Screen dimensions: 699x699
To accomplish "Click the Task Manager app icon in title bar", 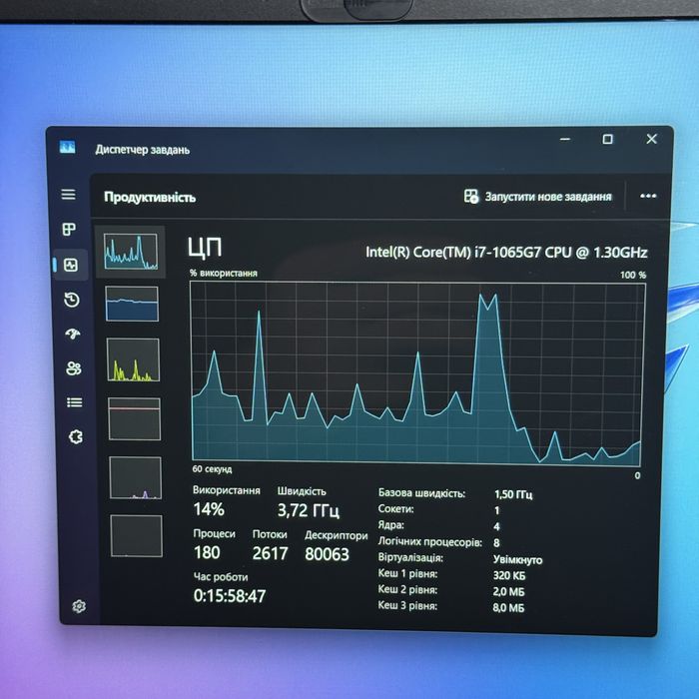I will [67, 147].
